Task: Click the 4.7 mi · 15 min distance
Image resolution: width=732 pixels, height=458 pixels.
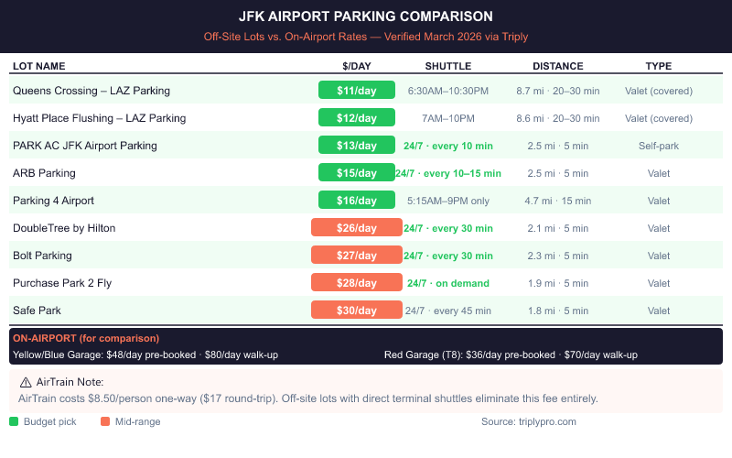Action: (x=558, y=201)
